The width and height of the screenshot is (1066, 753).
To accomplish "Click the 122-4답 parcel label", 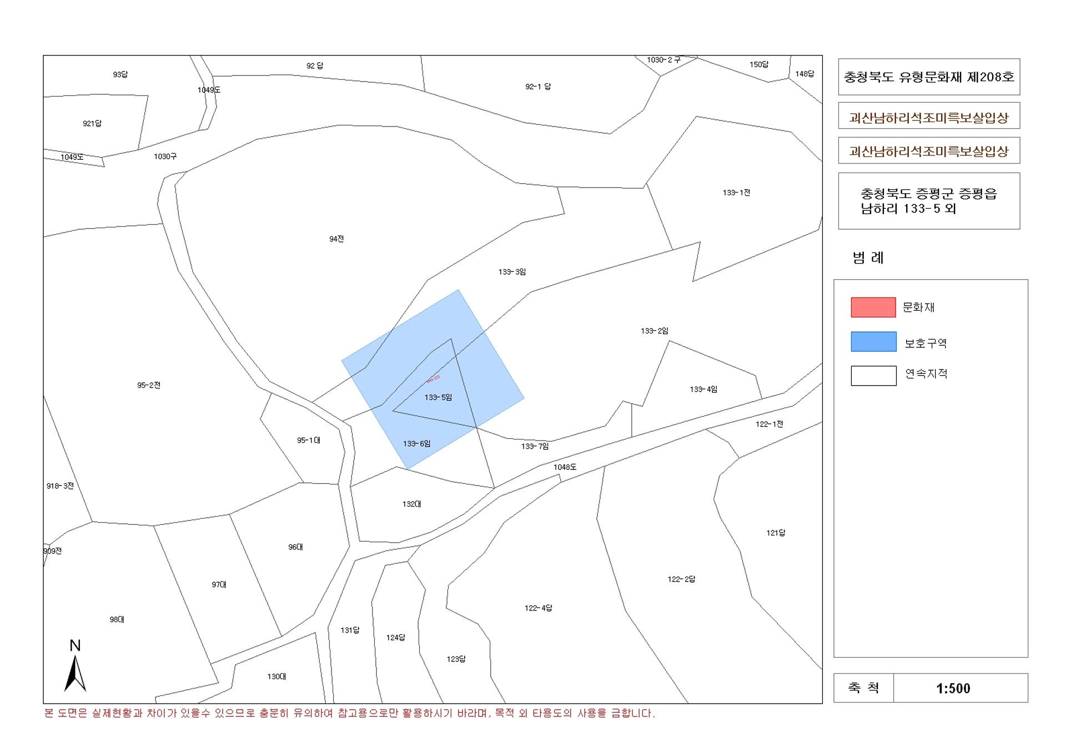I will click(538, 608).
